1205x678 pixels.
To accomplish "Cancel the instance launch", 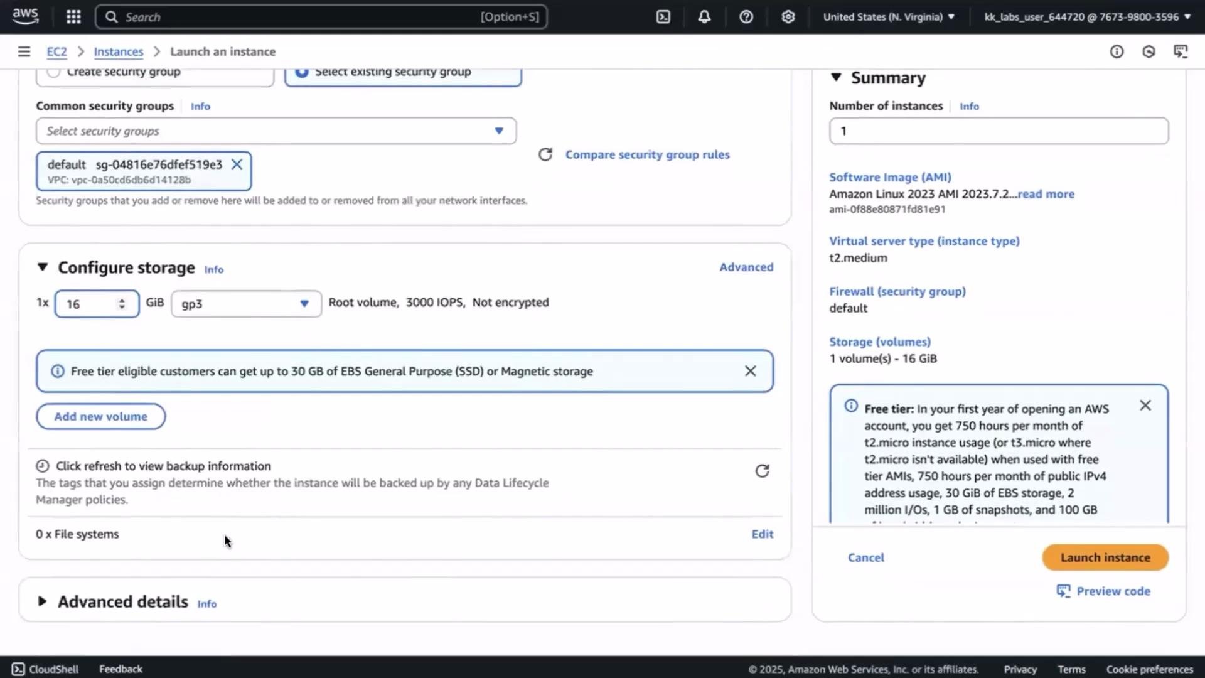I will (x=866, y=557).
